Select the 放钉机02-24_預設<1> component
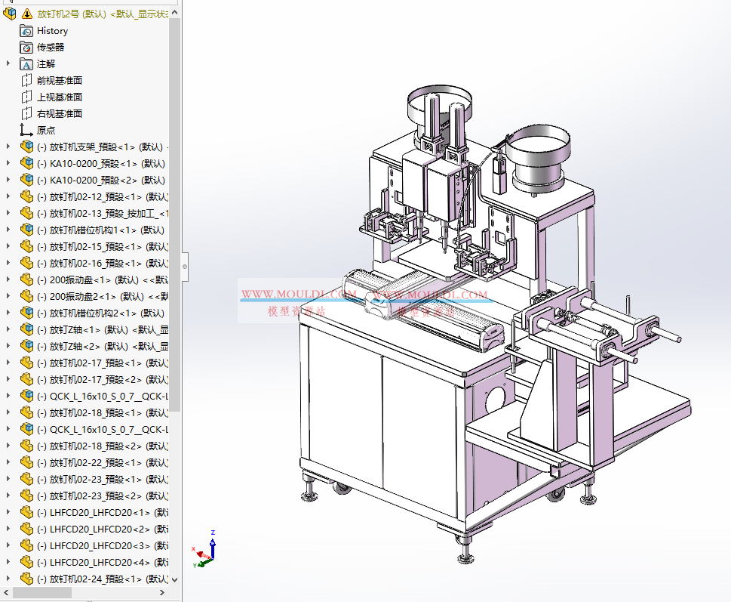 tap(91, 579)
